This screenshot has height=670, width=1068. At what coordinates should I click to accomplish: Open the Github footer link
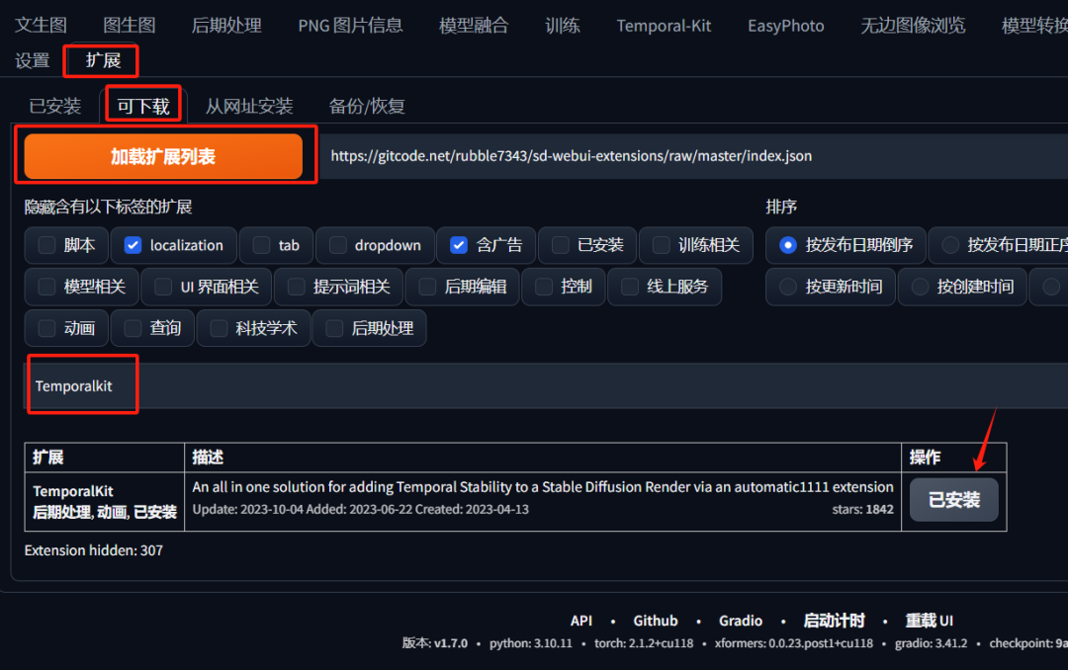coord(656,621)
